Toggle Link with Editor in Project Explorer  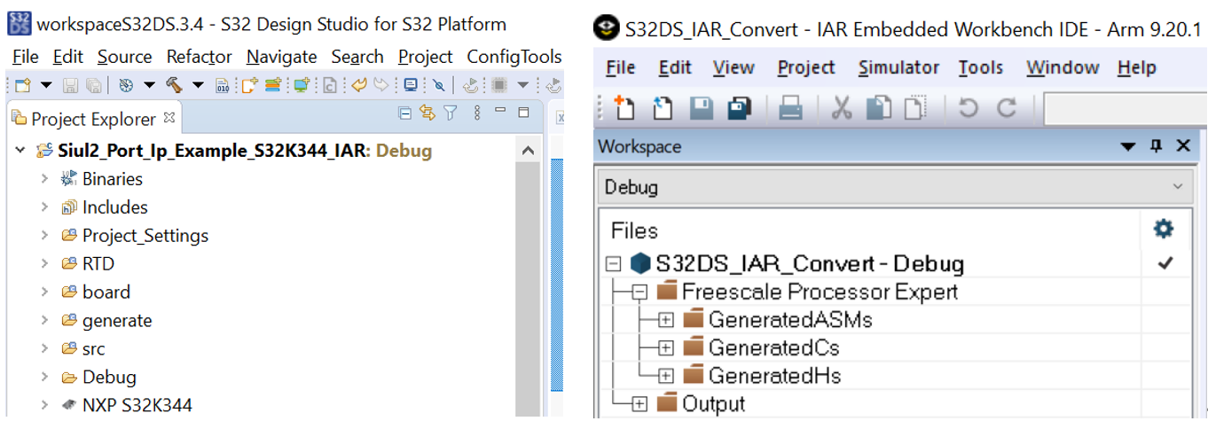(x=428, y=113)
